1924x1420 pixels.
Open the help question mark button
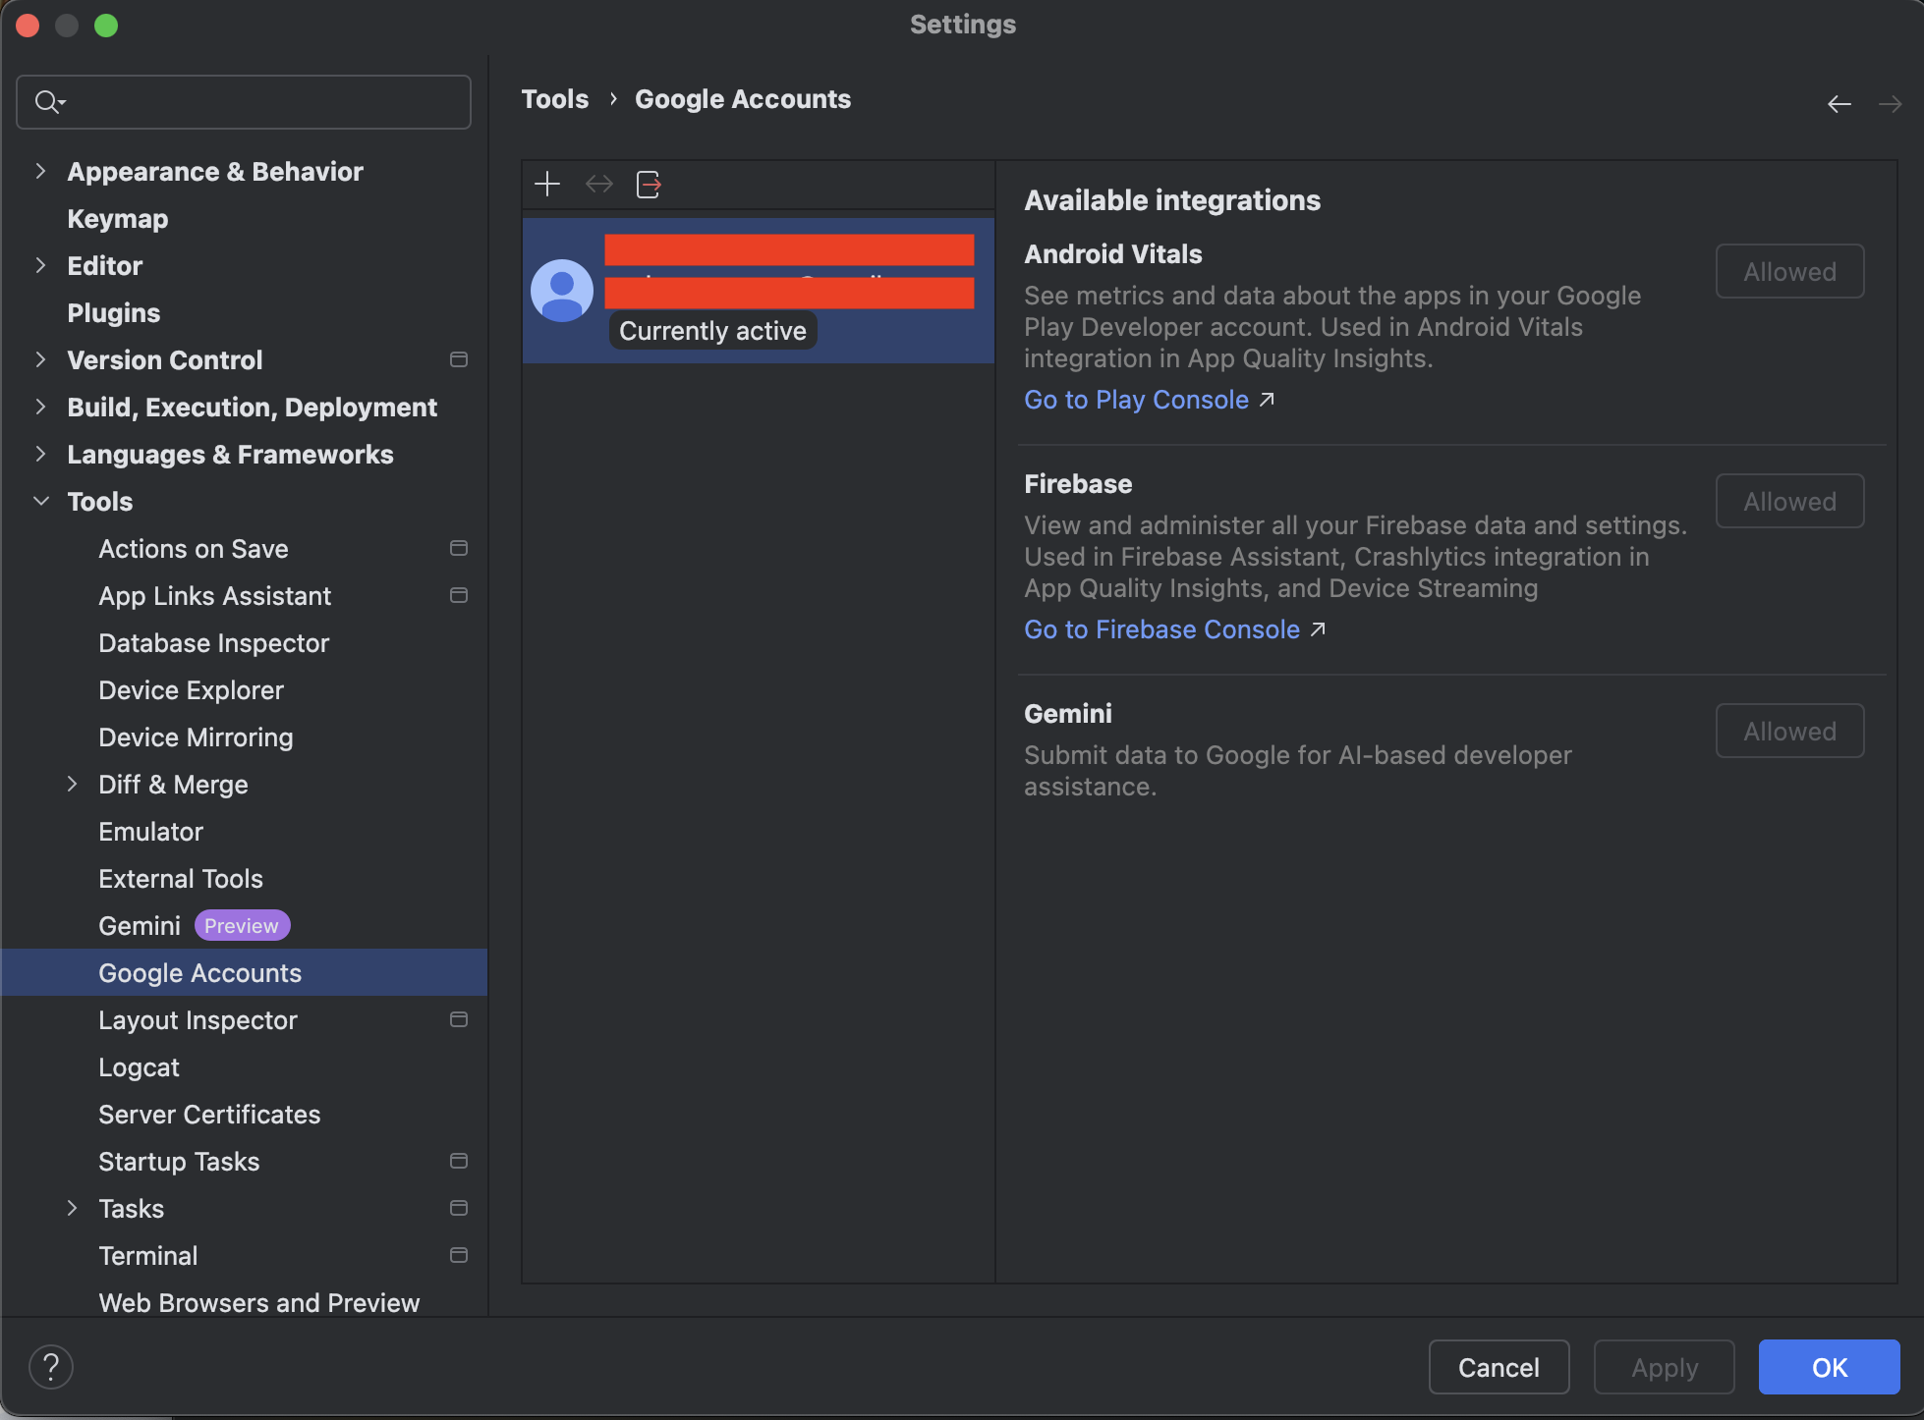[x=51, y=1367]
